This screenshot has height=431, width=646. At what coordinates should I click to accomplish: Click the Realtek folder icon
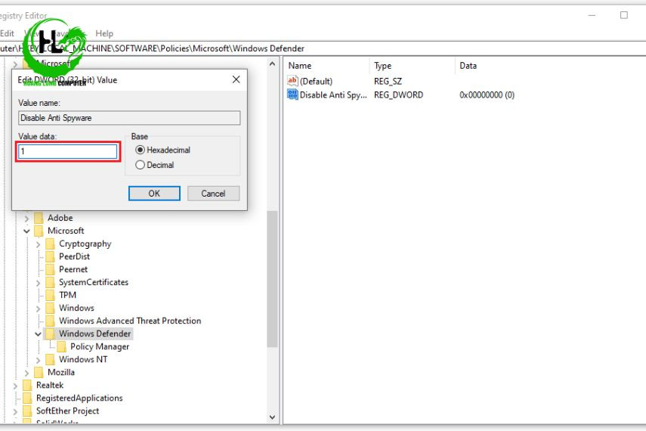click(27, 385)
